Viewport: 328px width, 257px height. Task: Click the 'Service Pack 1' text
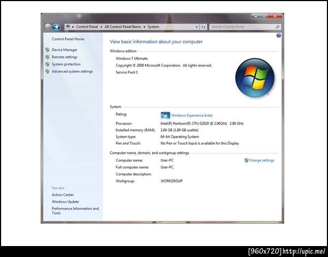(127, 72)
